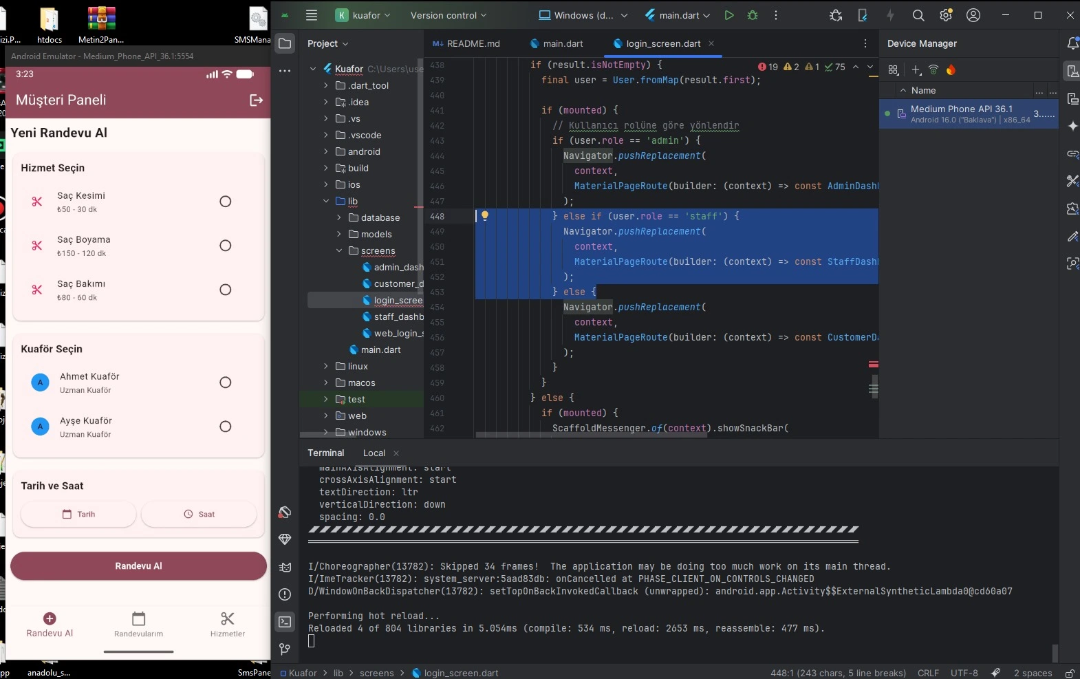Collapse the lib folder in project tree
The width and height of the screenshot is (1080, 679).
click(x=326, y=202)
